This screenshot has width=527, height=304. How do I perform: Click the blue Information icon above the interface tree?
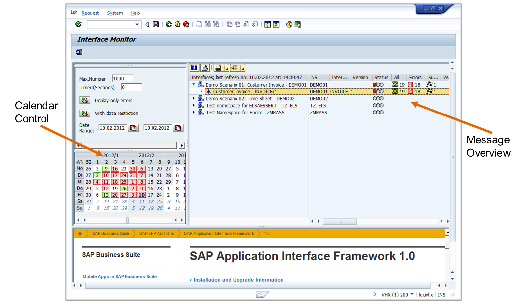pos(195,68)
